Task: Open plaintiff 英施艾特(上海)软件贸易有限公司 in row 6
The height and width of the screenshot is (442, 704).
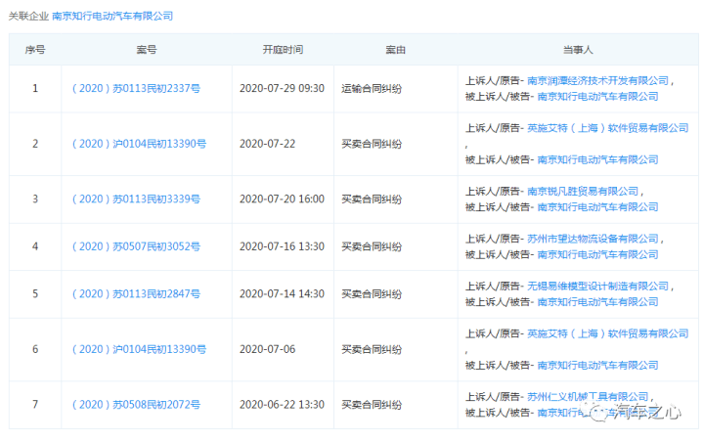Action: (x=607, y=333)
